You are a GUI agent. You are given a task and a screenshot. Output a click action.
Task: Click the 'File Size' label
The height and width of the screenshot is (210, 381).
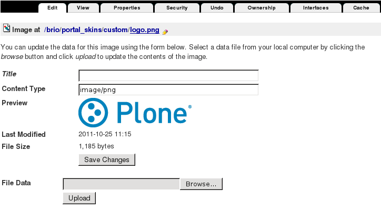pyautogui.click(x=16, y=146)
